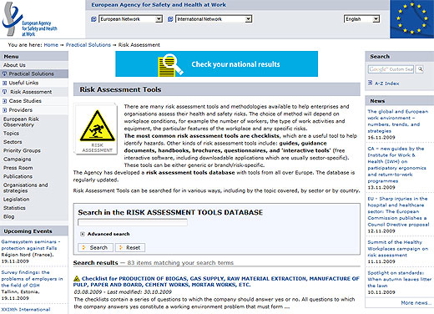Image resolution: width=434 pixels, height=314 pixels.
Task: Open European Risk Observatory menu item
Action: point(21,122)
